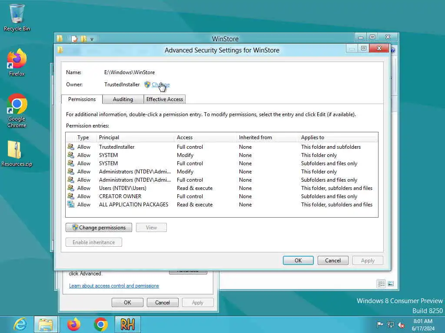Click Apply in the background properties dialog
Image resolution: width=445 pixels, height=333 pixels.
[x=198, y=302]
